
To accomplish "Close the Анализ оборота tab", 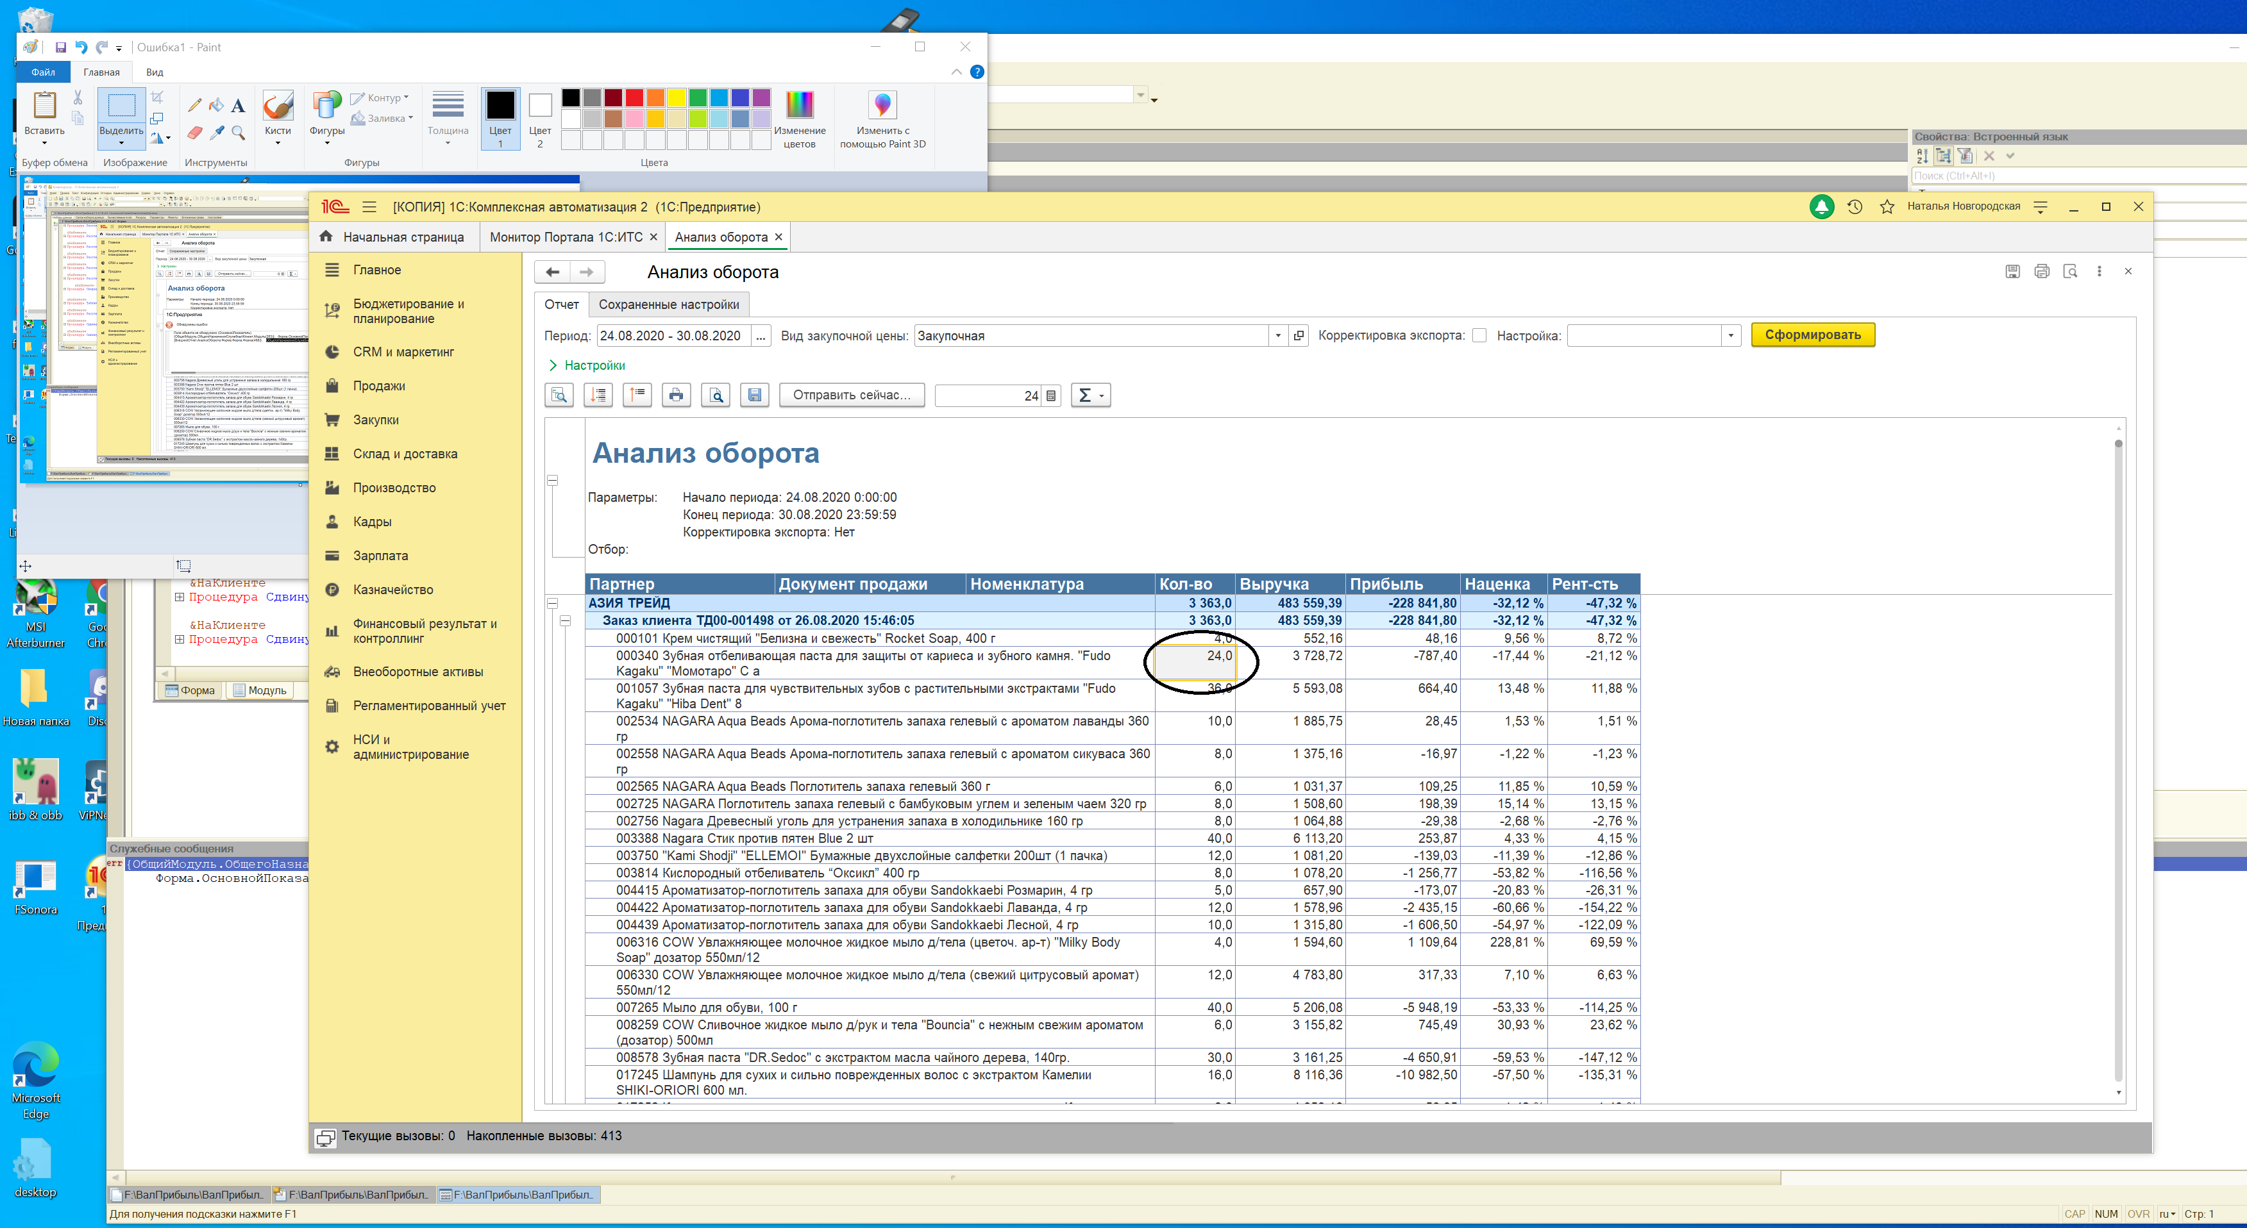I will [x=778, y=237].
